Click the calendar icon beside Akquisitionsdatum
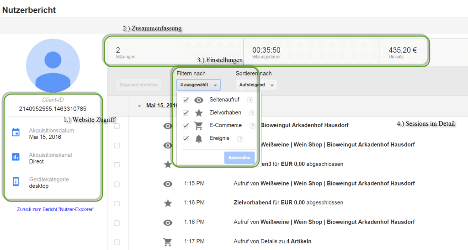Viewport: 468px width, 250px height. pyautogui.click(x=16, y=133)
